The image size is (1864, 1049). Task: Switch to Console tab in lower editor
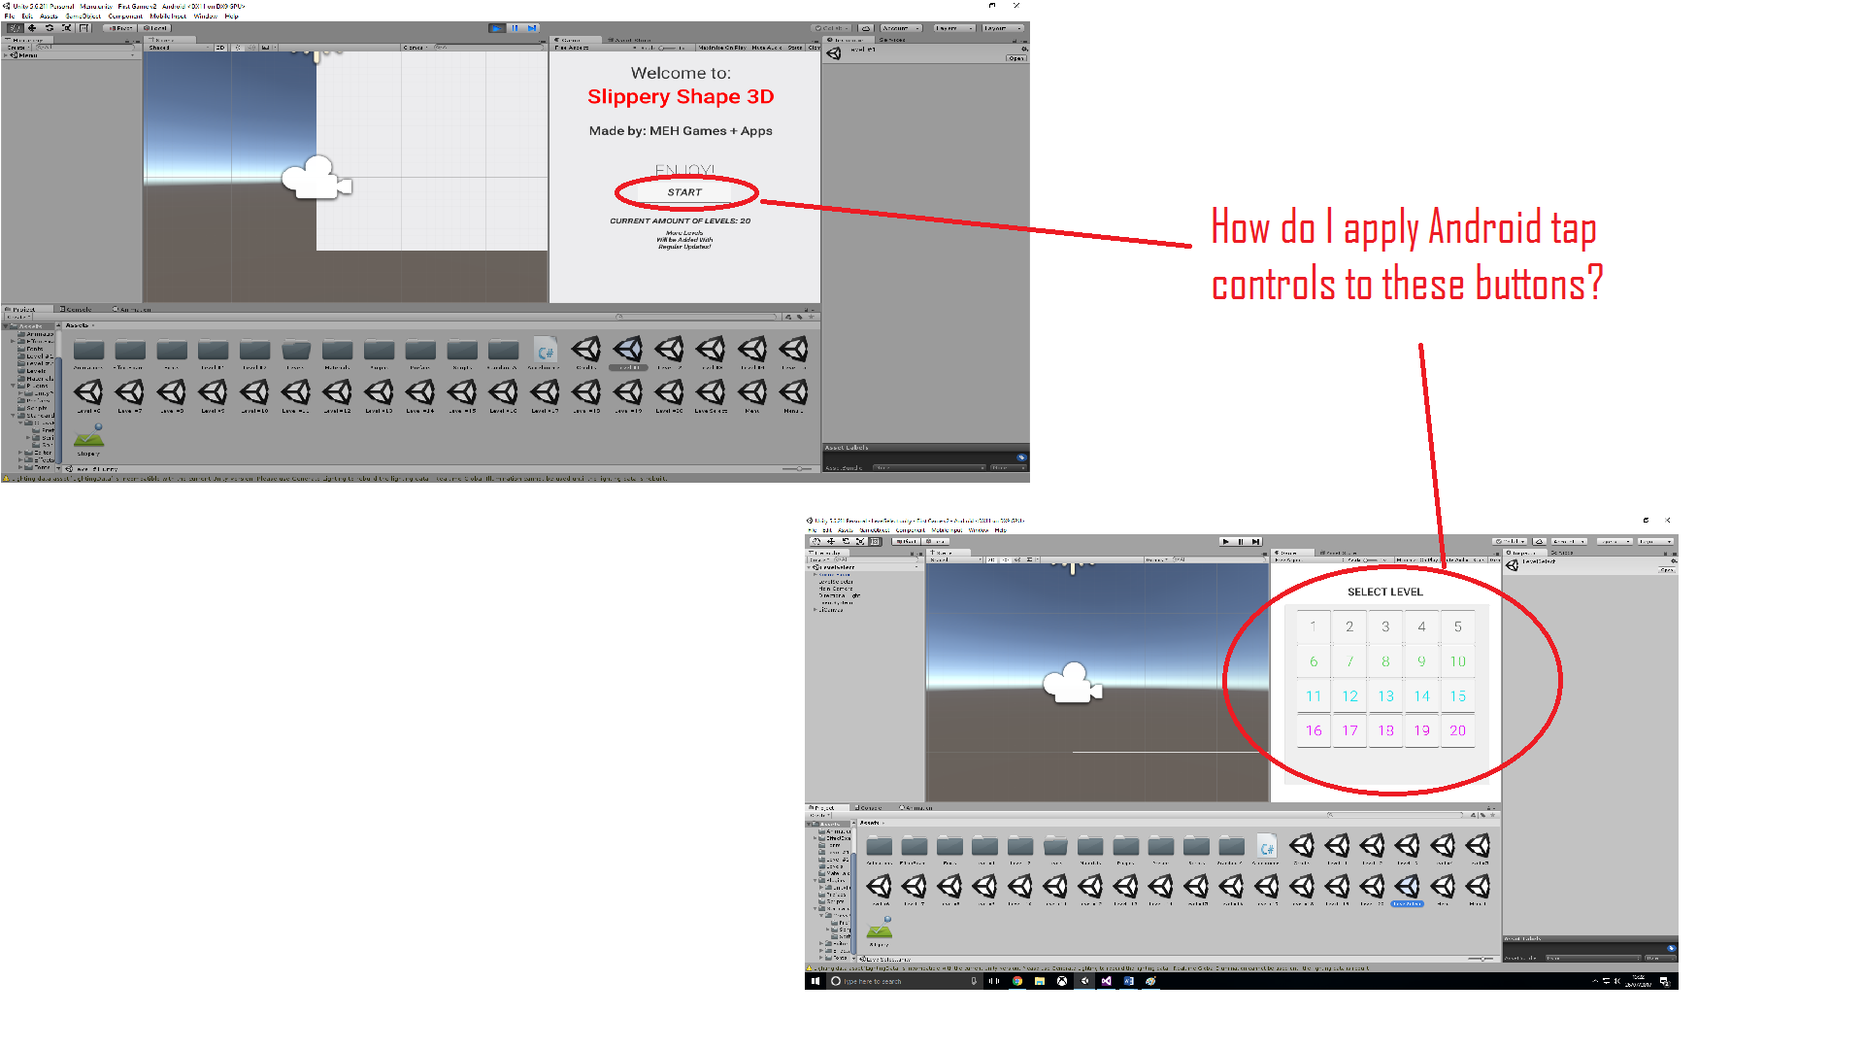click(x=870, y=808)
